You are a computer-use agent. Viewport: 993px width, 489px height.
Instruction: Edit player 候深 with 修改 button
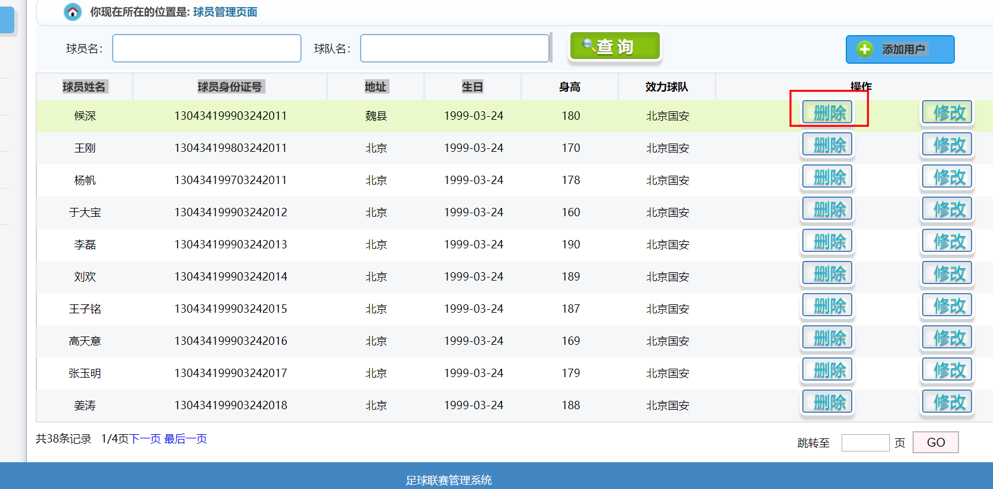[x=947, y=112]
